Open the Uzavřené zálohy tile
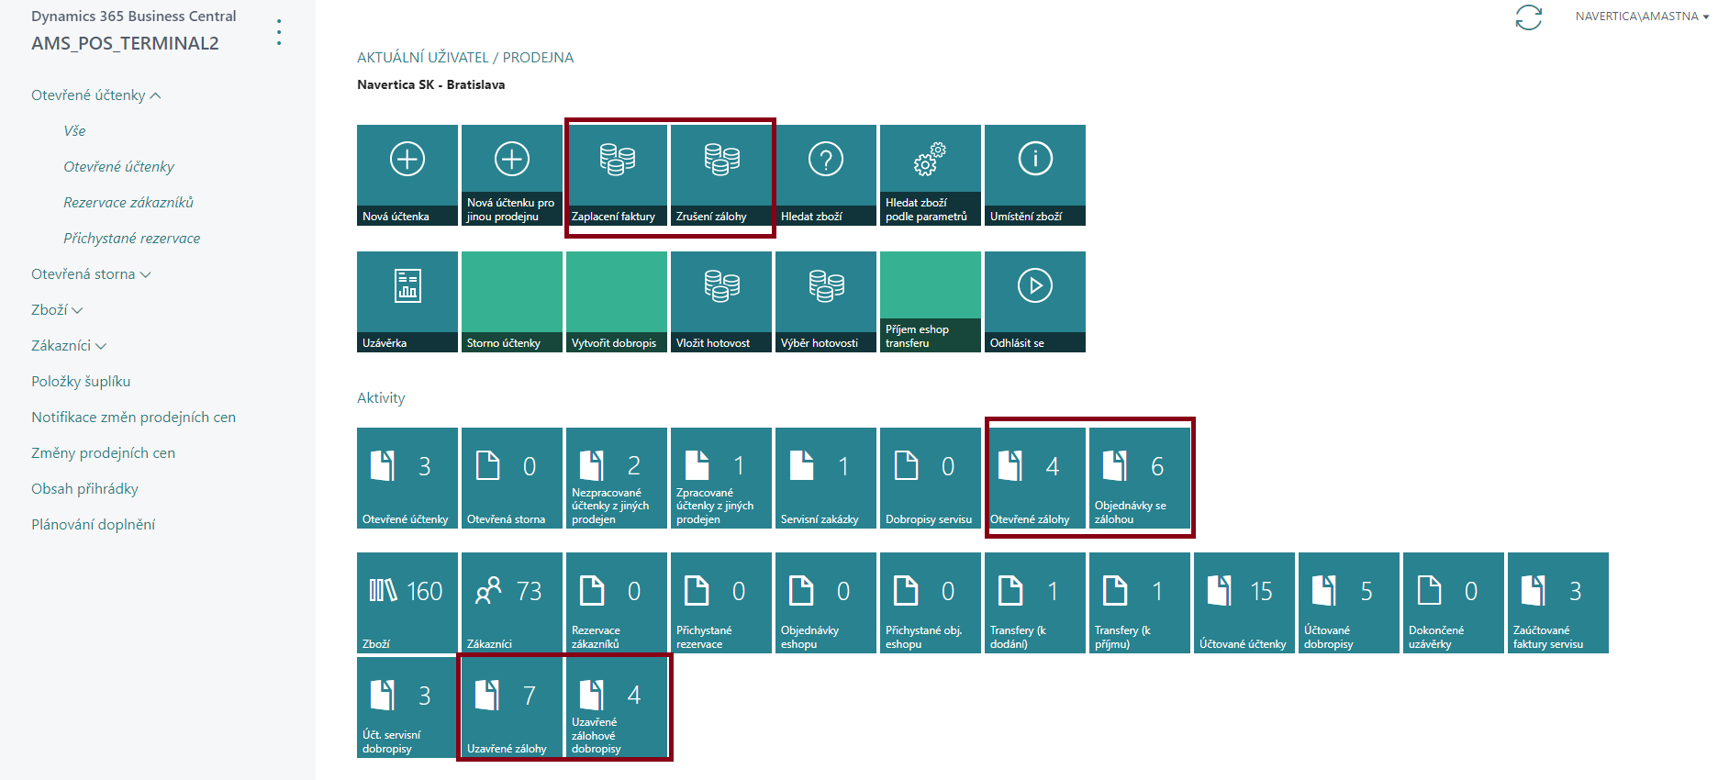 (x=512, y=708)
